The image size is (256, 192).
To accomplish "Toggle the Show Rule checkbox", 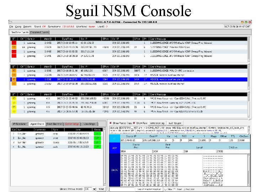I will (134, 123).
